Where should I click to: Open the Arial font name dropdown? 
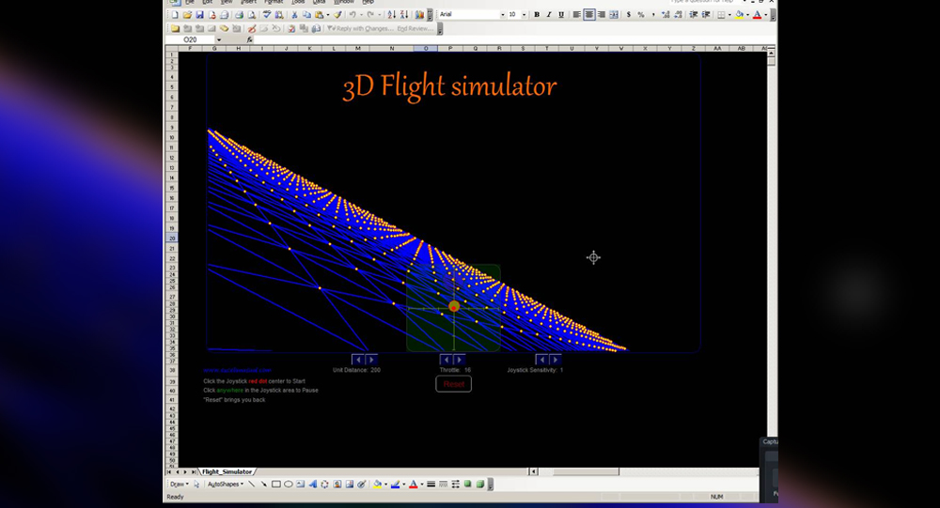(x=502, y=14)
